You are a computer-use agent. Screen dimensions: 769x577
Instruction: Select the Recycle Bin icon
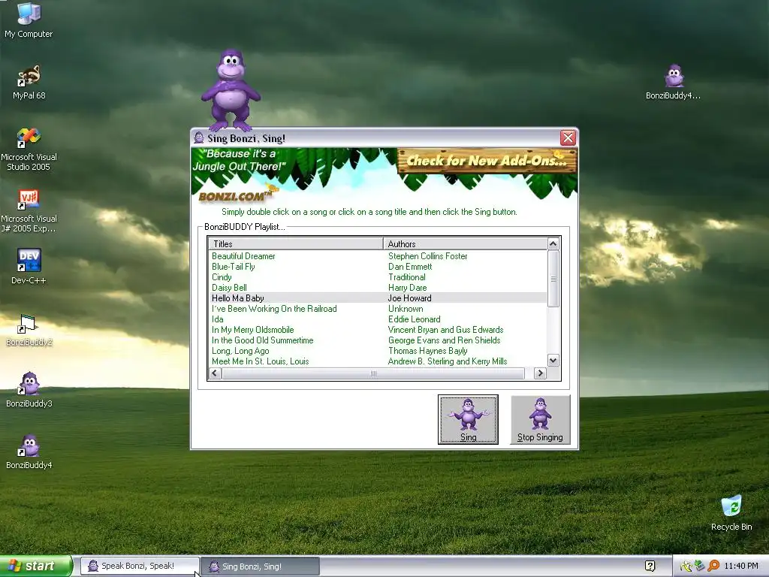pos(731,513)
